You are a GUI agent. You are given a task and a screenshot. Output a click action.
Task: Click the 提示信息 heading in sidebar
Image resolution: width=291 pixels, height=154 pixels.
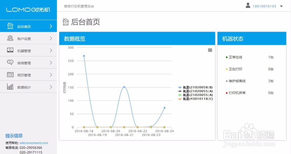click(x=14, y=136)
